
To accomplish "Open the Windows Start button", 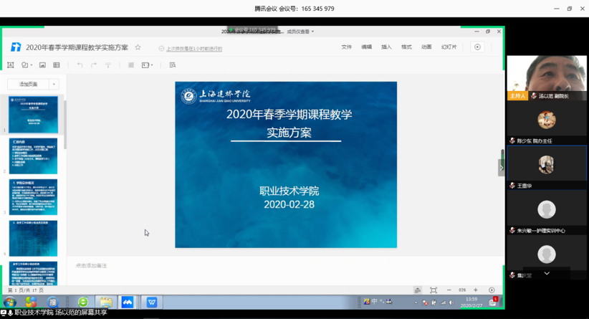I will (10, 302).
